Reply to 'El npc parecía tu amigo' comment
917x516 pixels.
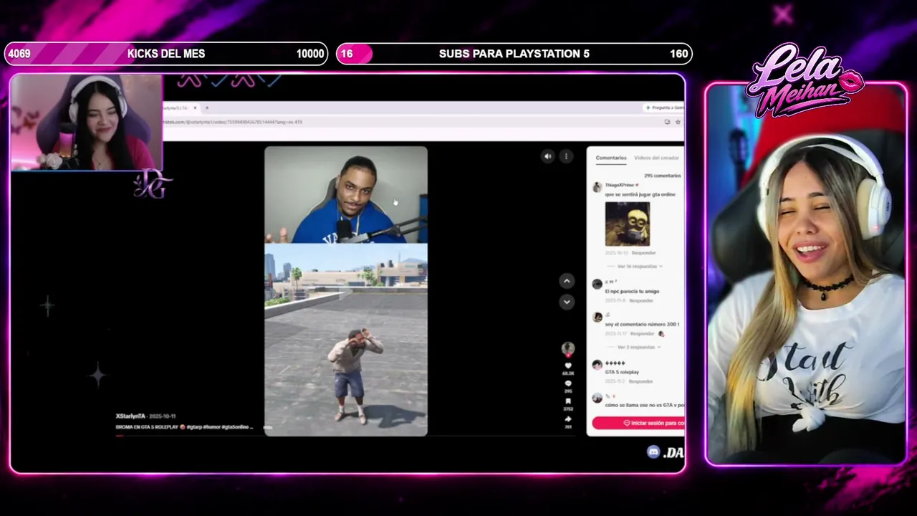pos(641,300)
